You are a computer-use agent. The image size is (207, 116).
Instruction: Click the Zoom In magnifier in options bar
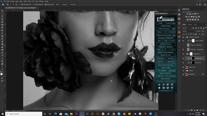pyautogui.click(x=13, y=5)
